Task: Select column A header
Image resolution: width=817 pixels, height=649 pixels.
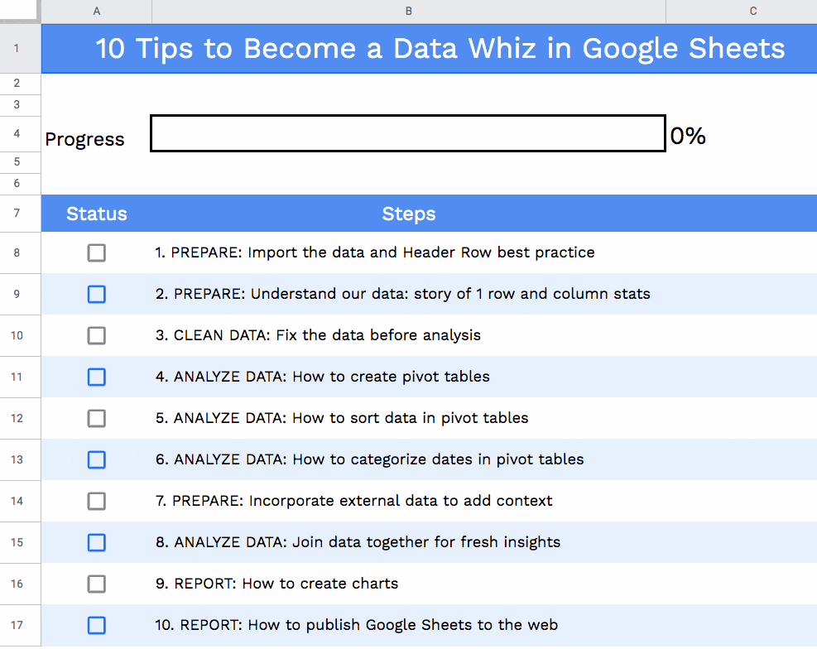Action: click(97, 11)
